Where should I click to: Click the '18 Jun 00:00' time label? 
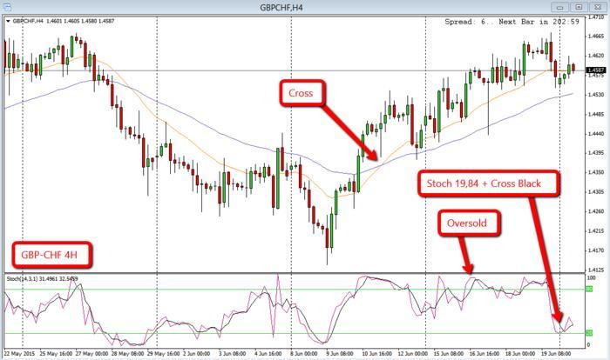(x=520, y=354)
